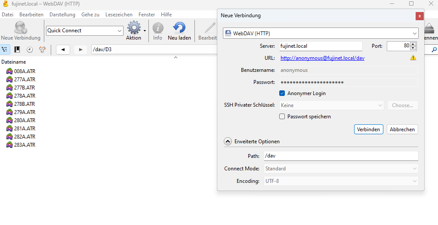
Task: Open the WebDAV (HTTP) protocol dropdown
Action: [x=321, y=33]
